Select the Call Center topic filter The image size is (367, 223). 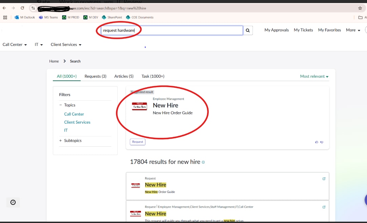pyautogui.click(x=74, y=114)
